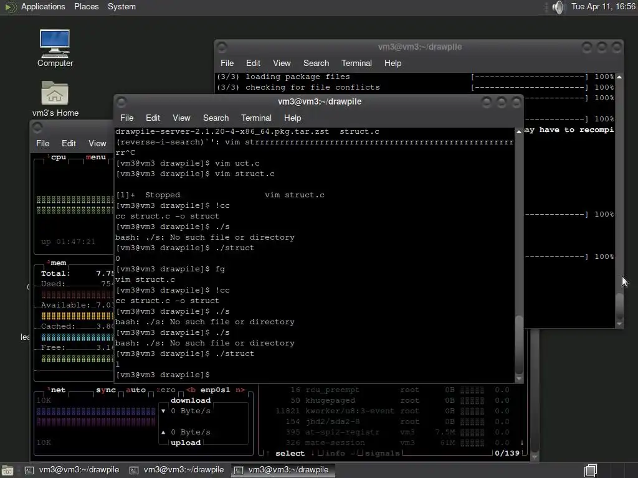Click info option in btop process footer
This screenshot has height=478, width=638.
coord(335,453)
